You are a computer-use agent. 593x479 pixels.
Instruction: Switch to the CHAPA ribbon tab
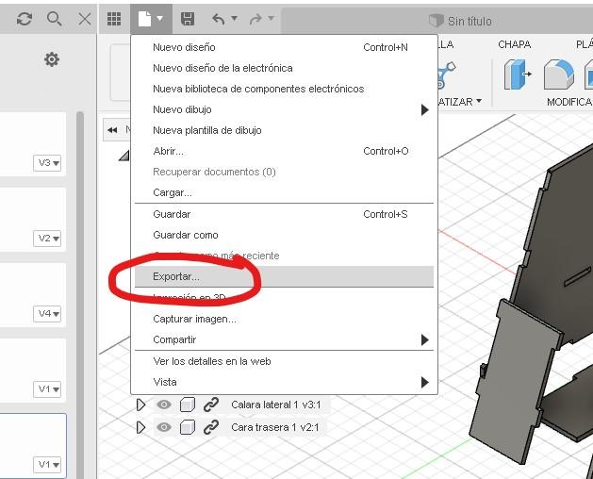point(515,44)
